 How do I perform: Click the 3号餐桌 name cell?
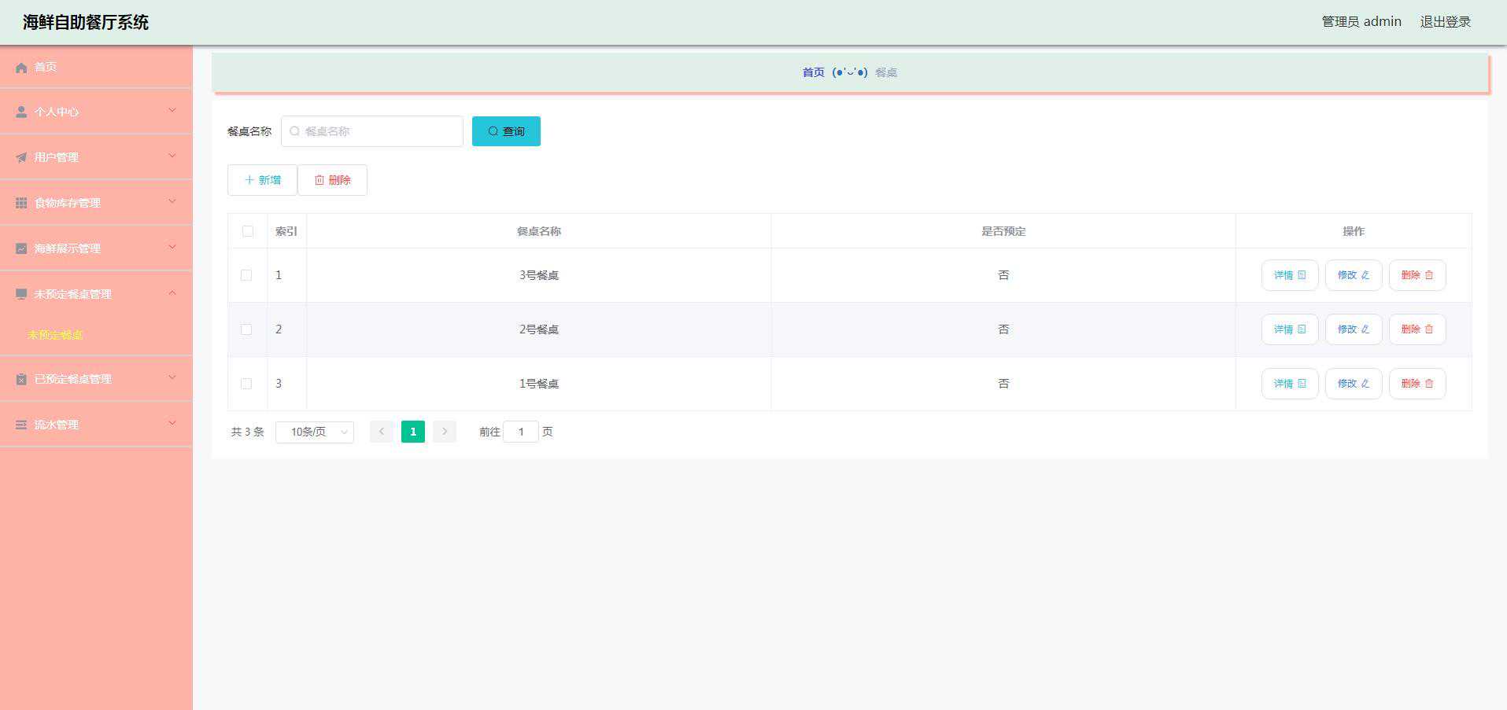(539, 275)
